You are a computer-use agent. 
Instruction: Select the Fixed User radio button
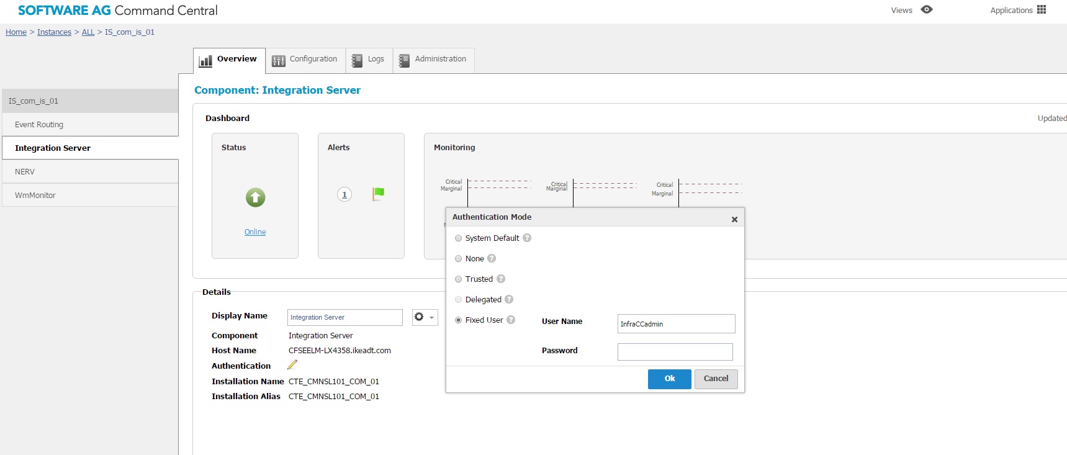pos(459,320)
